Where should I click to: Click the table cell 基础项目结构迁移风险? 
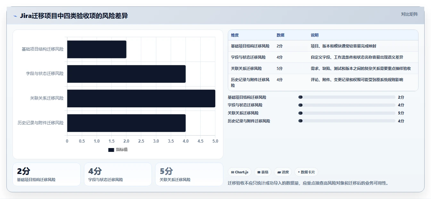250,46
